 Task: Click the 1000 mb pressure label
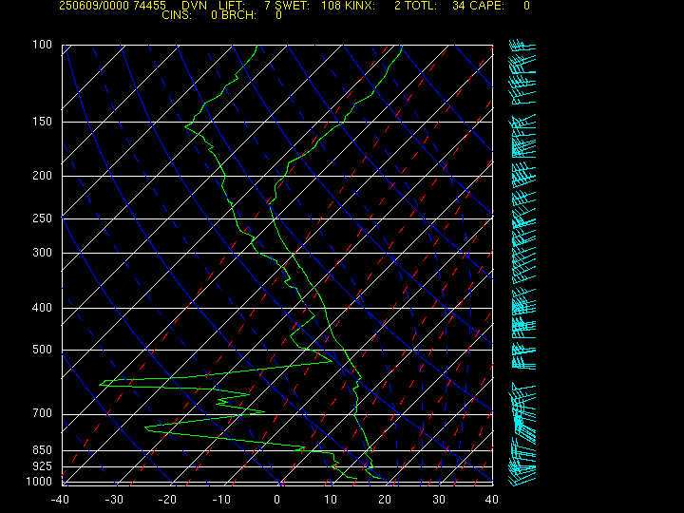coord(39,482)
